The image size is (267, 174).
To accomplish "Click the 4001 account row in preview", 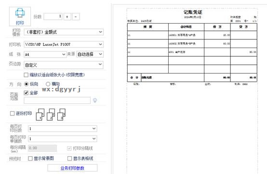I will (192, 52).
